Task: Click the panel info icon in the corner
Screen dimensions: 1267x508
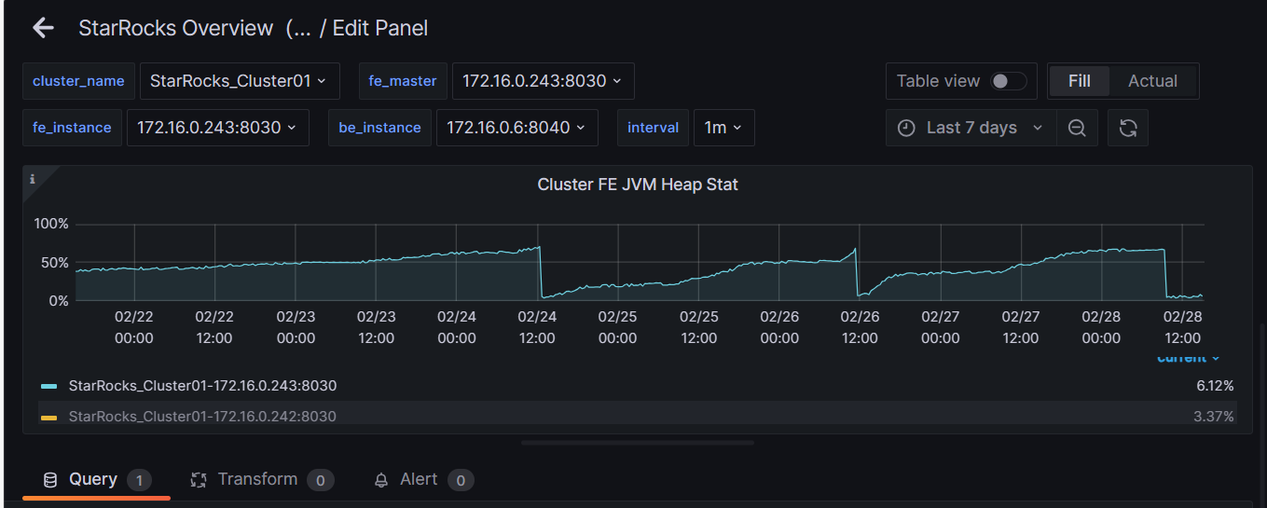Action: tap(33, 178)
